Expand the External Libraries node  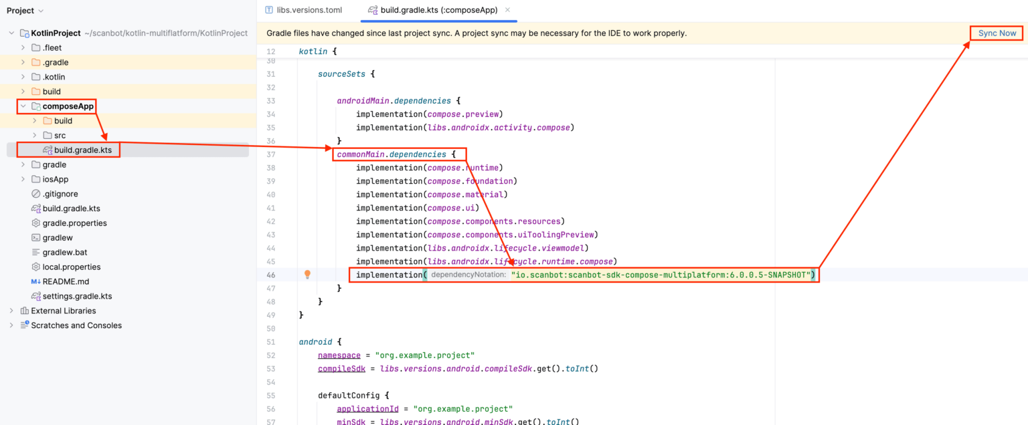11,311
